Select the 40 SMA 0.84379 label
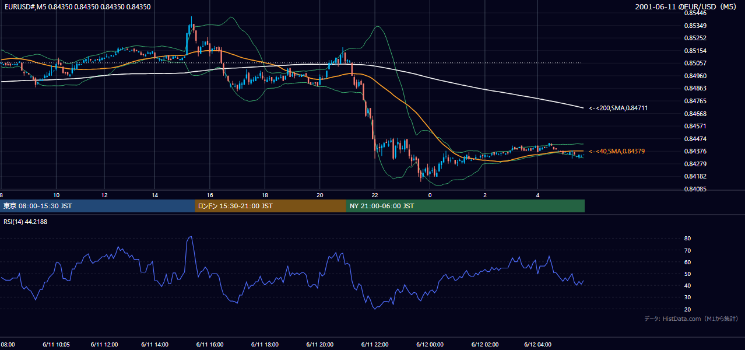745x350 pixels. click(x=616, y=151)
